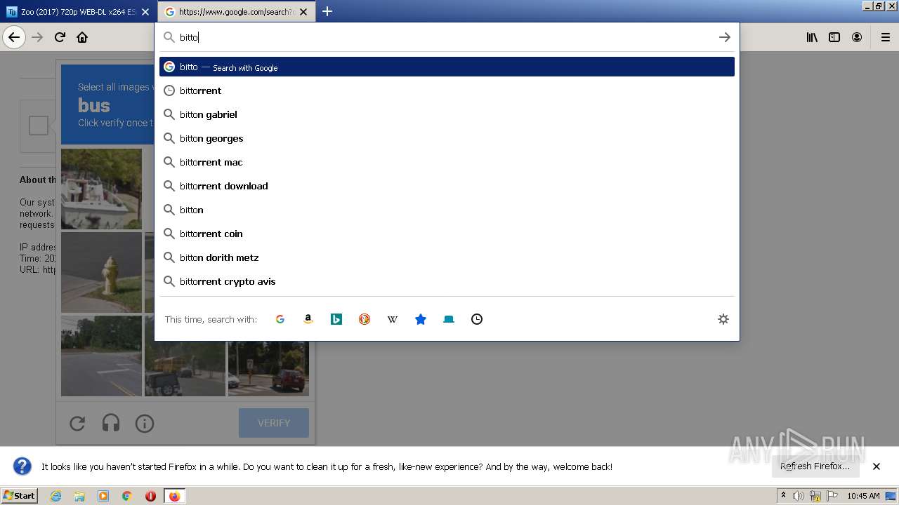Screen dimensions: 899x505
Task: Close the Zoo (2017) tab
Action: tap(145, 12)
